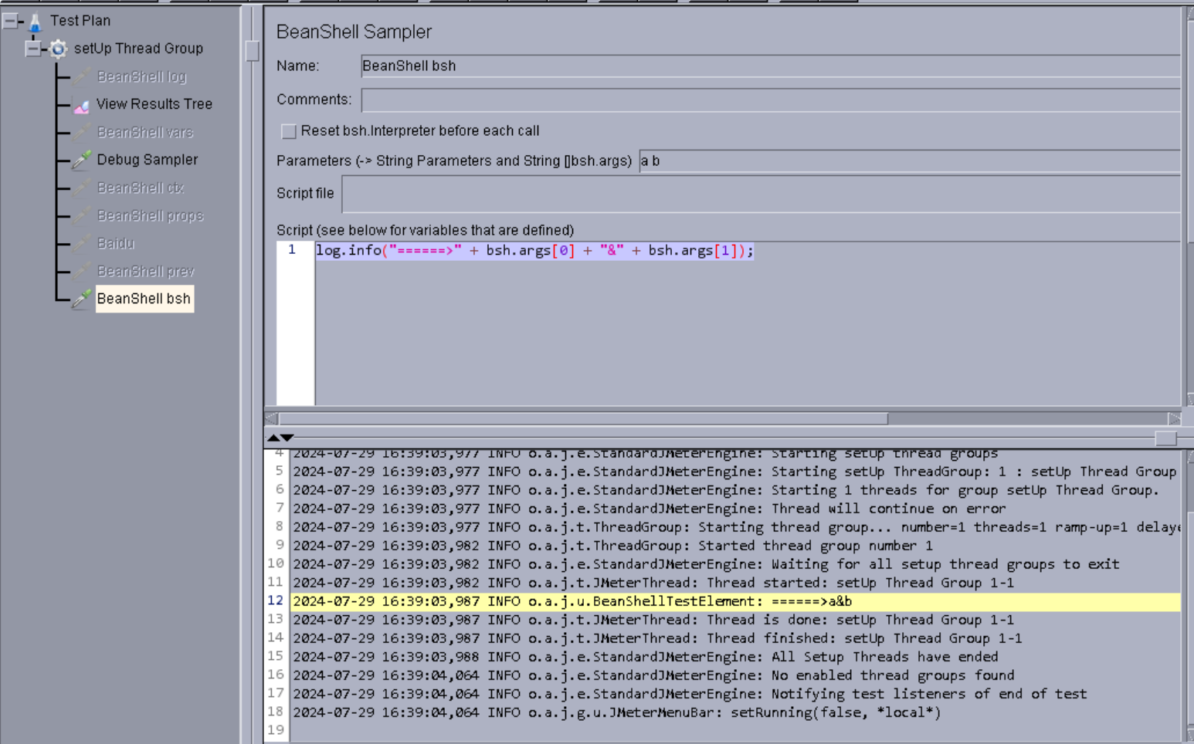Click the highlighted BeanShellTestElement log line 12
The height and width of the screenshot is (744, 1194).
pyautogui.click(x=735, y=601)
